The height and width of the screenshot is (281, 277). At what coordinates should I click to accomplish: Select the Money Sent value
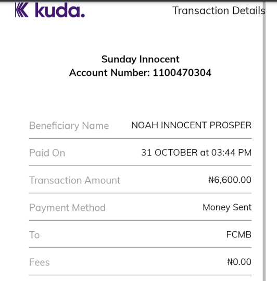coord(227,207)
